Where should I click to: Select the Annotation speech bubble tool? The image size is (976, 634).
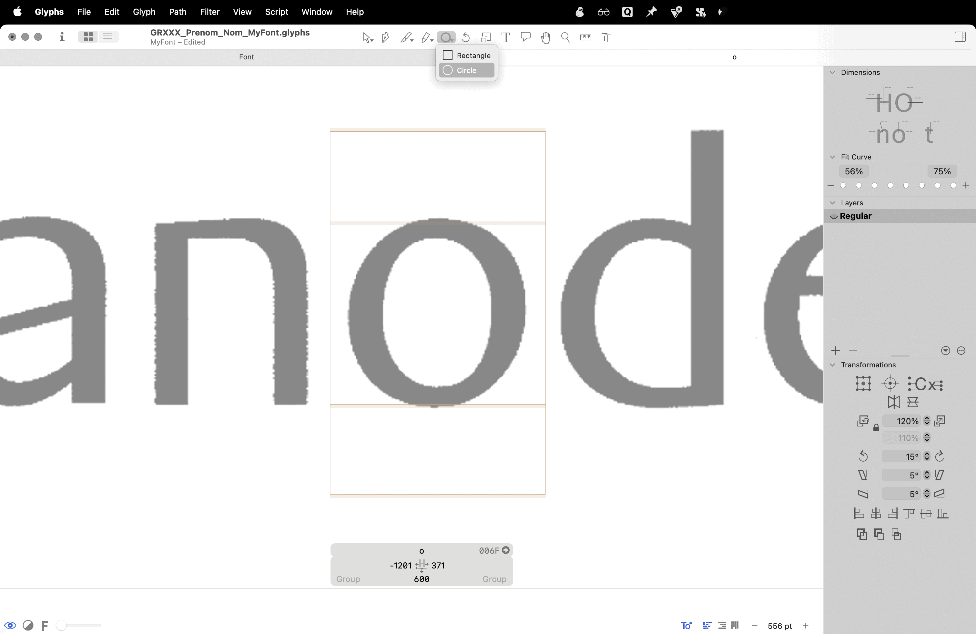point(526,37)
